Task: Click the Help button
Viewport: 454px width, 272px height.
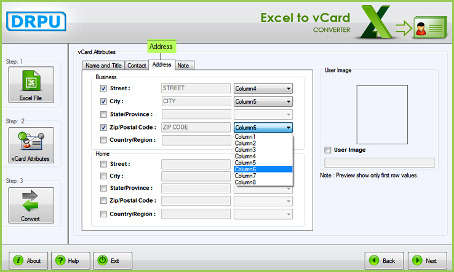Action: (x=71, y=261)
